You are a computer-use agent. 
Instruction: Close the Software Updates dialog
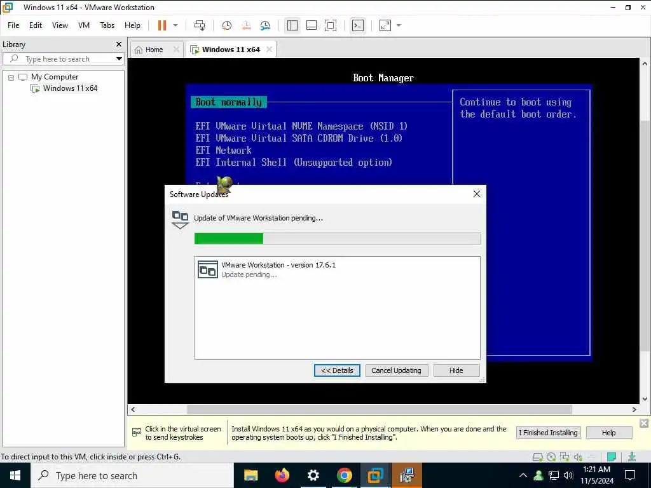[477, 194]
